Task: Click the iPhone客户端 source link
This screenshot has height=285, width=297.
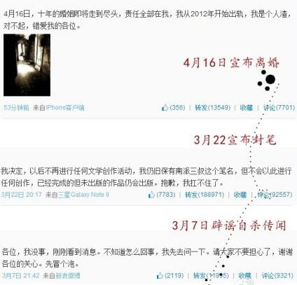Action: (65, 108)
